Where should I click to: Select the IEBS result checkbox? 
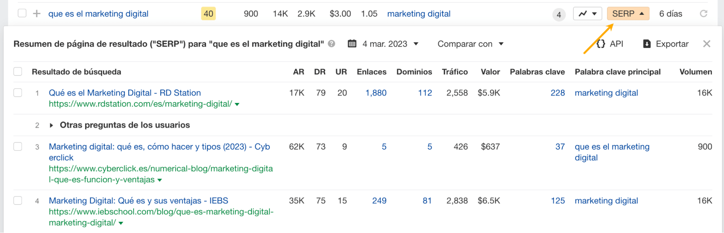[17, 201]
